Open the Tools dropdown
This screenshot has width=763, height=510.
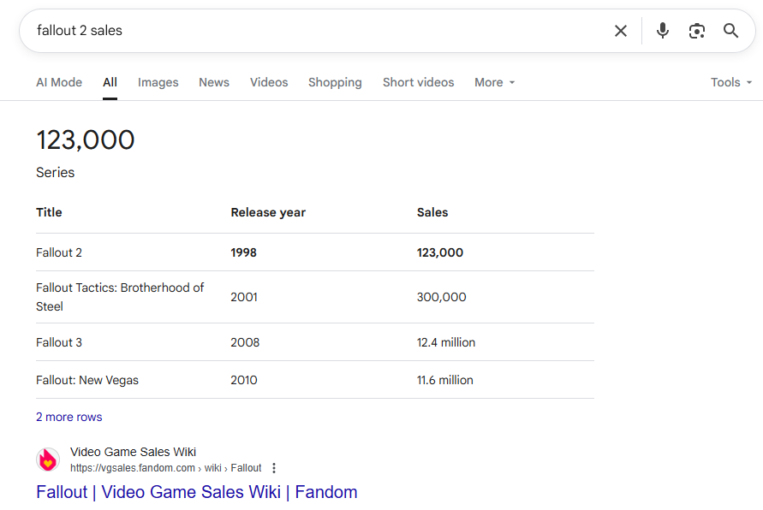730,82
